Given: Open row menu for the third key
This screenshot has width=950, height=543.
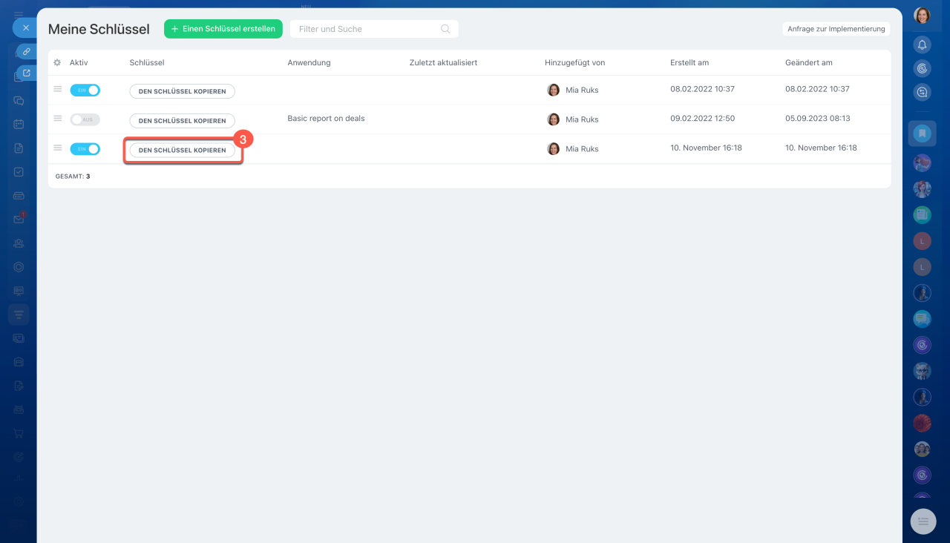Looking at the screenshot, I should [58, 148].
